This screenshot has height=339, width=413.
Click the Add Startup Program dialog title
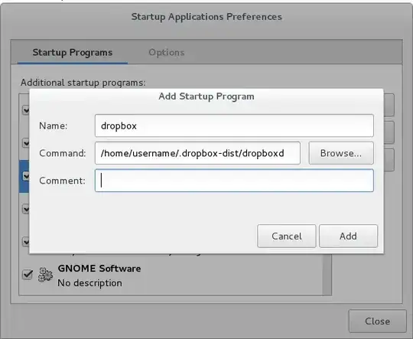click(x=206, y=96)
